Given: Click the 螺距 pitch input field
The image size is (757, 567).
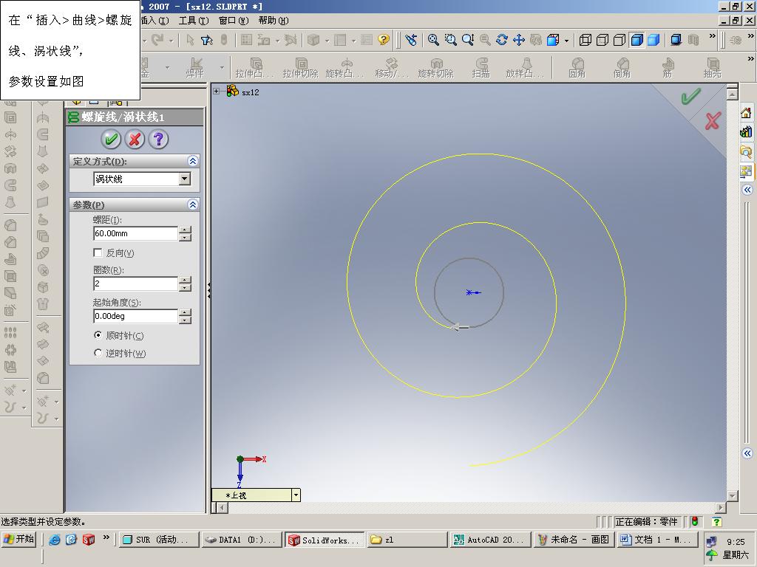Looking at the screenshot, I should tap(135, 233).
